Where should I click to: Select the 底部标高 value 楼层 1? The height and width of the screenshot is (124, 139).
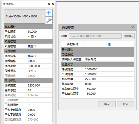(40, 56)
